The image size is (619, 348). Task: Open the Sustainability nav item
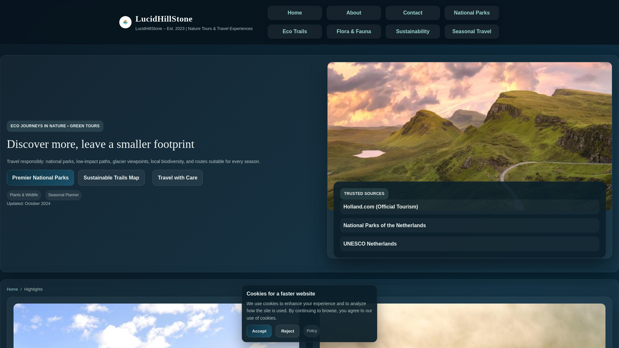(413, 32)
